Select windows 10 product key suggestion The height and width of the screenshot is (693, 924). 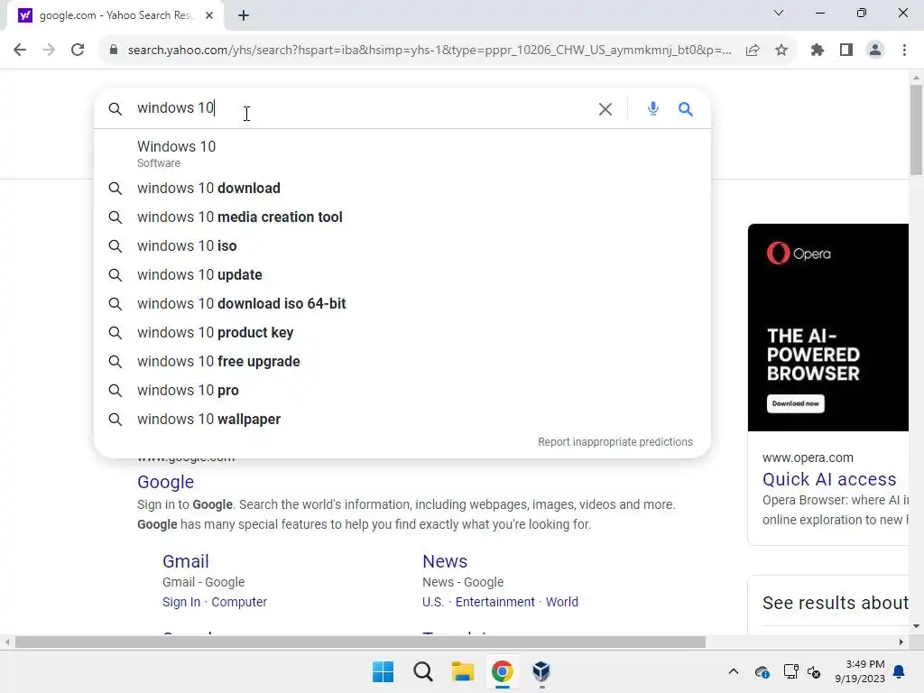point(402,332)
